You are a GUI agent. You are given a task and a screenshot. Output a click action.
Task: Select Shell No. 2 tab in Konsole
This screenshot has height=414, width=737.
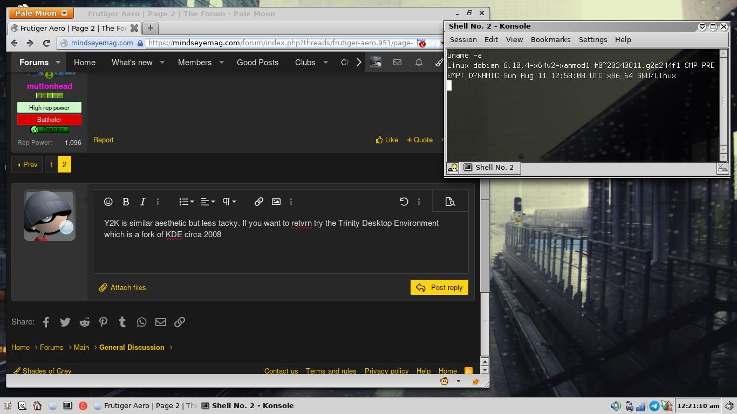click(490, 167)
